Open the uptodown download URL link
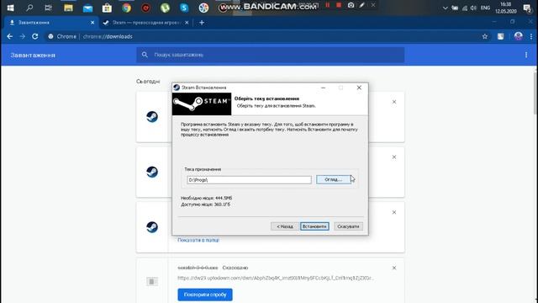This screenshot has height=303, width=538. coord(276,278)
